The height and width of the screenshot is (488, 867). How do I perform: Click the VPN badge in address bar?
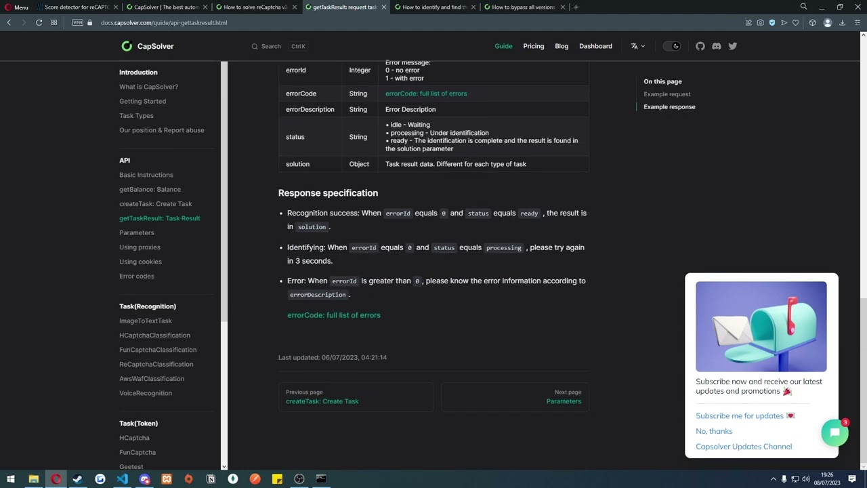[x=78, y=22]
